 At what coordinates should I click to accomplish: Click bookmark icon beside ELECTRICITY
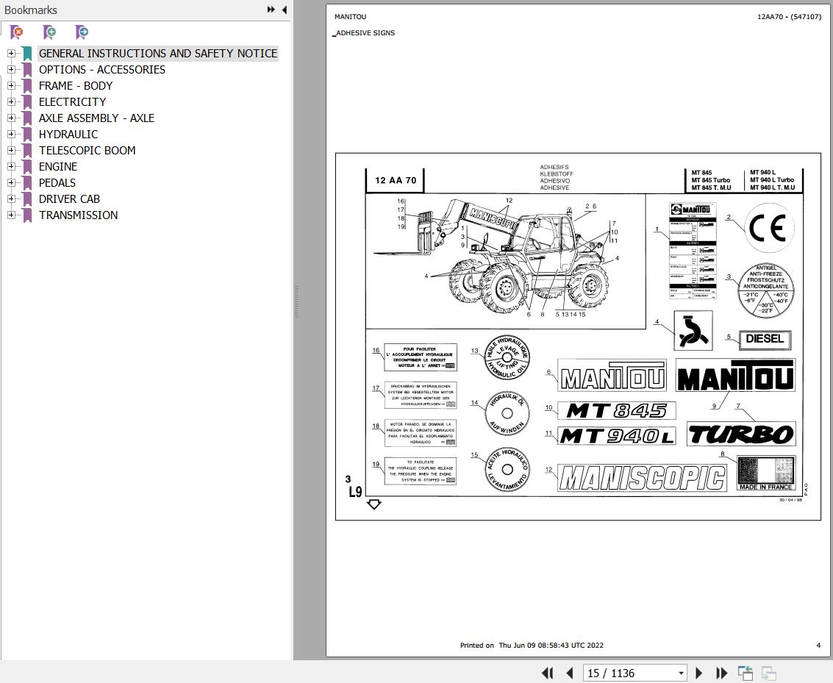point(27,102)
